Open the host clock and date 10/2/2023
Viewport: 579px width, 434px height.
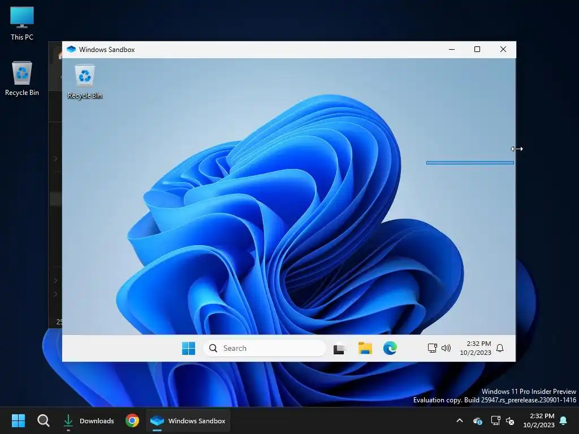click(539, 420)
